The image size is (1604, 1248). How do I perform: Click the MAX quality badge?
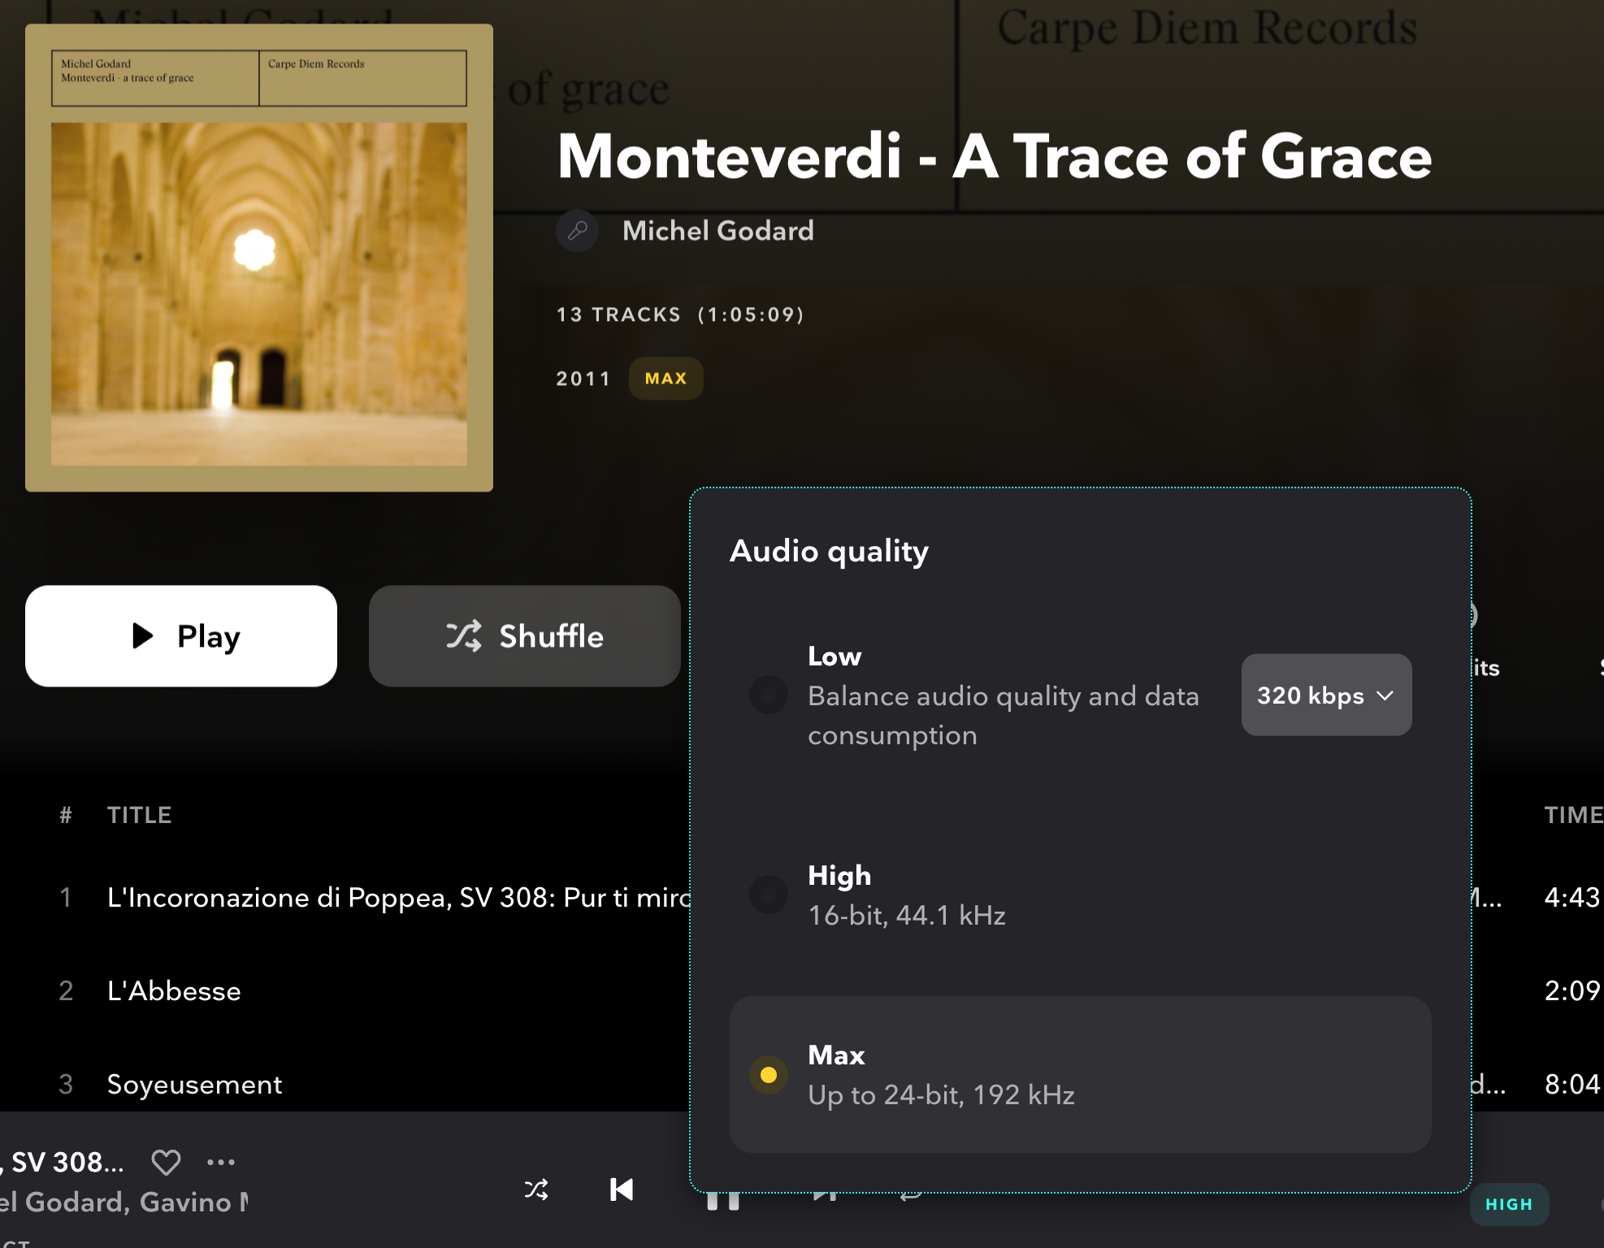click(x=665, y=379)
